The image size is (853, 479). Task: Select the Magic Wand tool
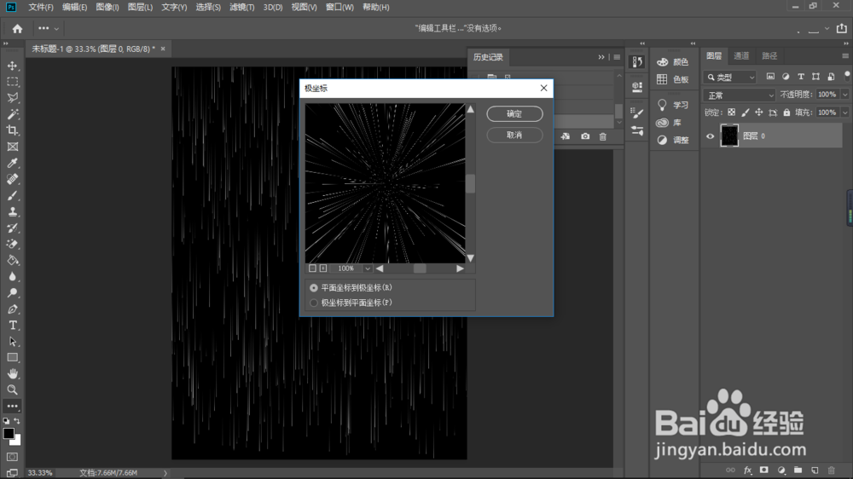click(13, 114)
